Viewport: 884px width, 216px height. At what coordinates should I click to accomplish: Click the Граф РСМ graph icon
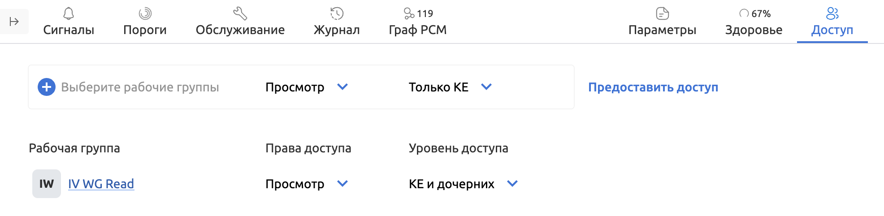[409, 13]
